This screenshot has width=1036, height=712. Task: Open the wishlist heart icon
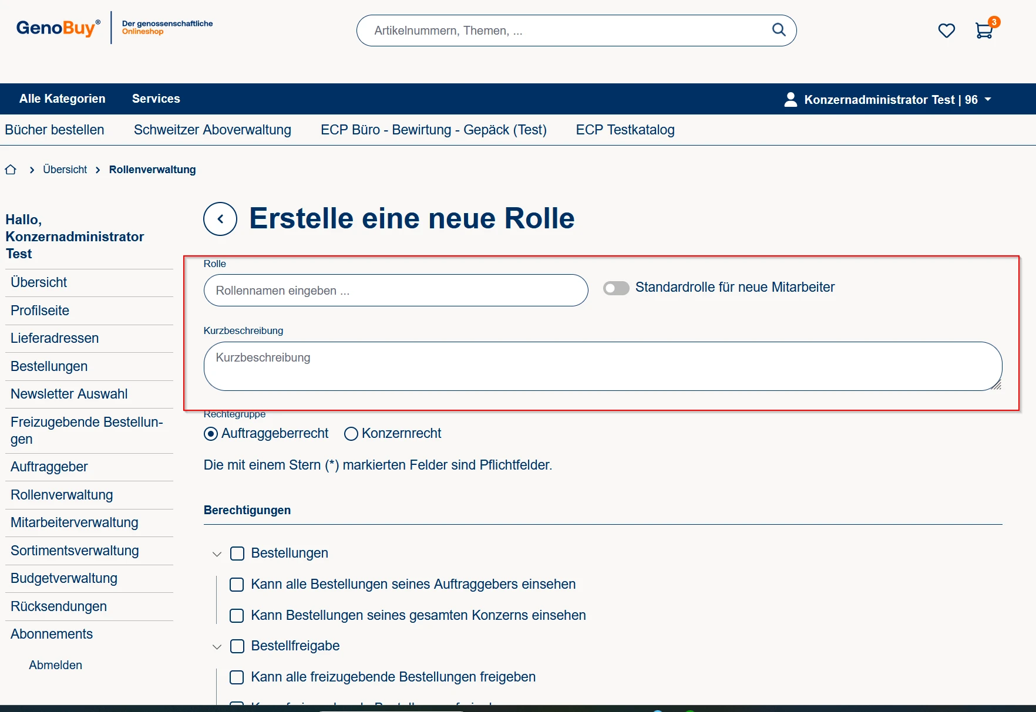(946, 31)
